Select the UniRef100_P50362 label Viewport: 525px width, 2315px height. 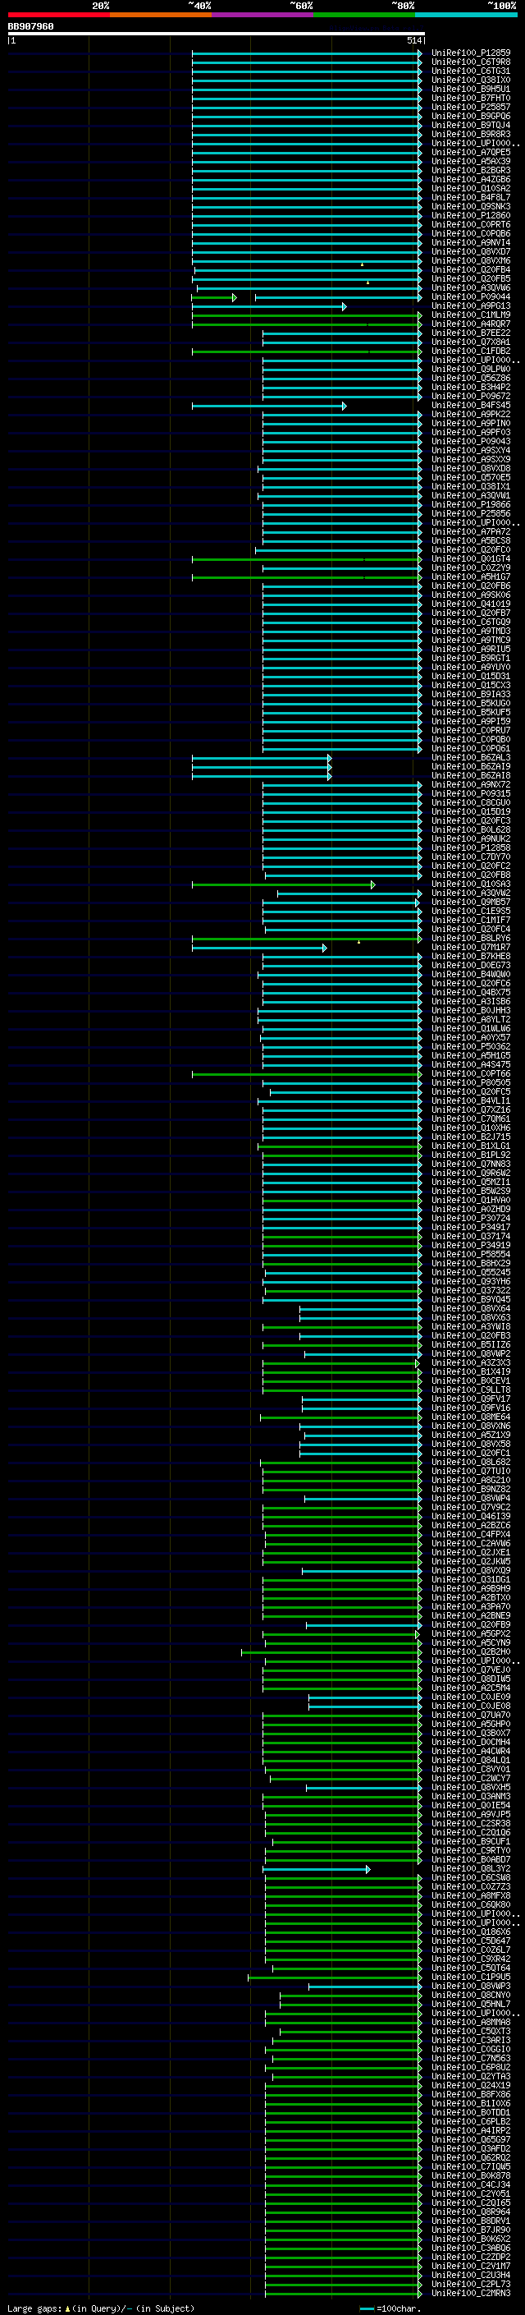point(471,1047)
